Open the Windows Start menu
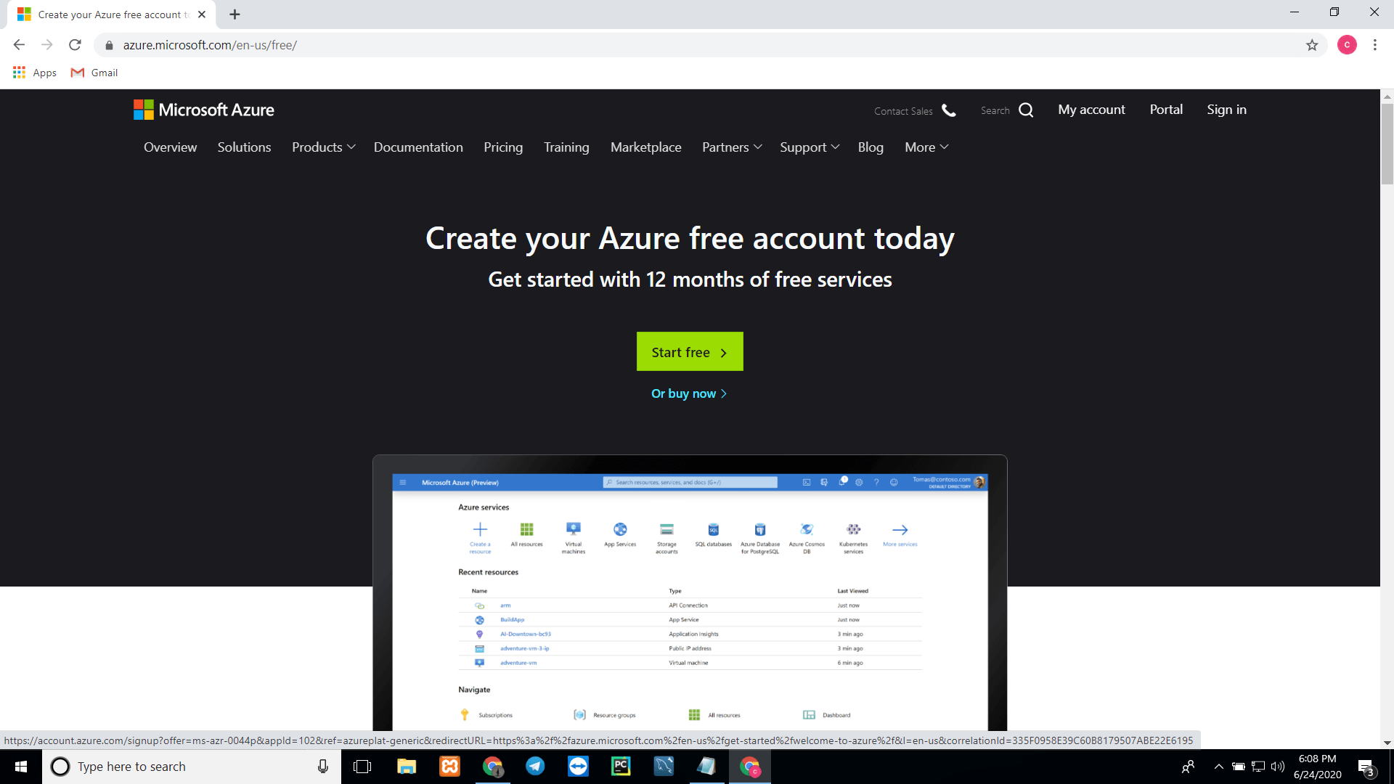Screen dimensions: 1394x784 coord(21,767)
